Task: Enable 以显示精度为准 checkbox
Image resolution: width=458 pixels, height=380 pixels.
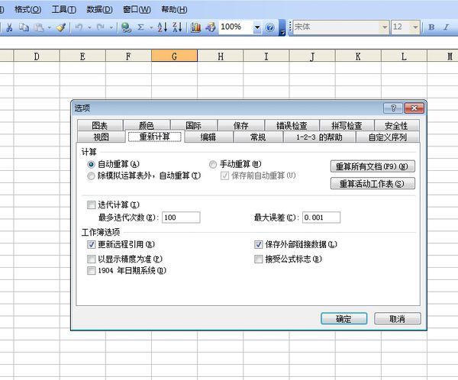Action: click(91, 259)
